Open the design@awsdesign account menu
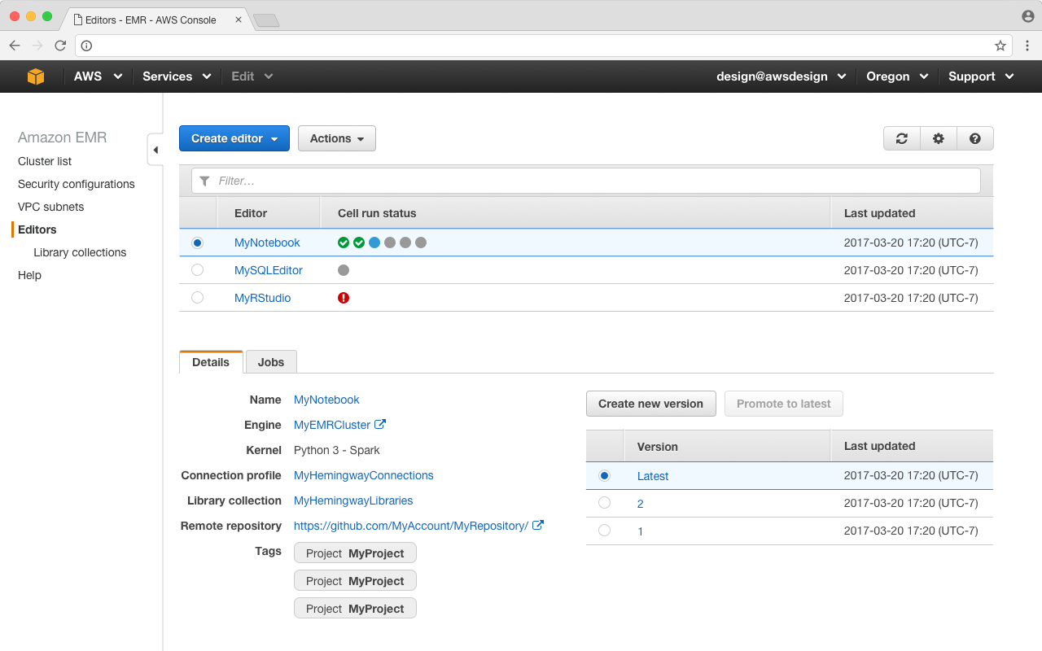Screen dimensions: 1042x651 point(781,76)
